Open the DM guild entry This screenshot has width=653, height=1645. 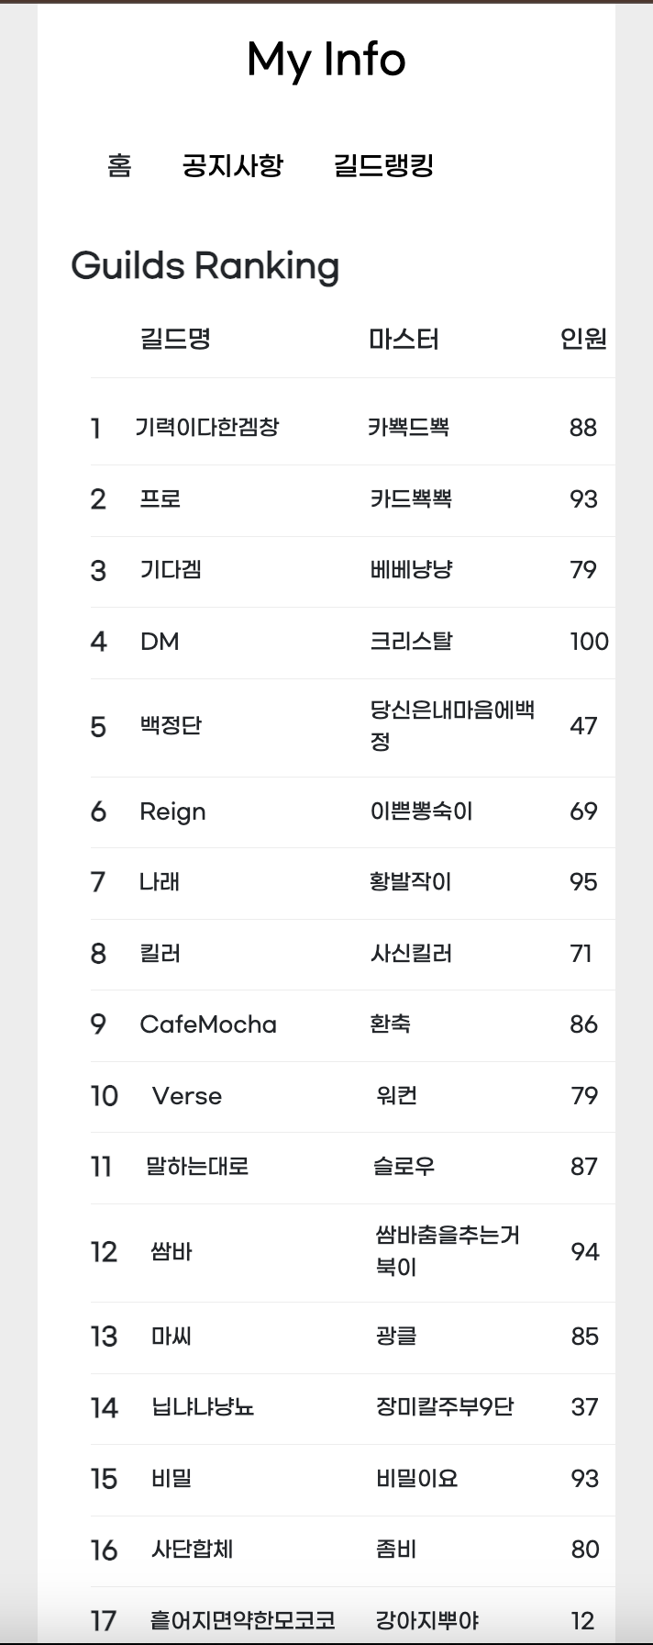pos(160,641)
